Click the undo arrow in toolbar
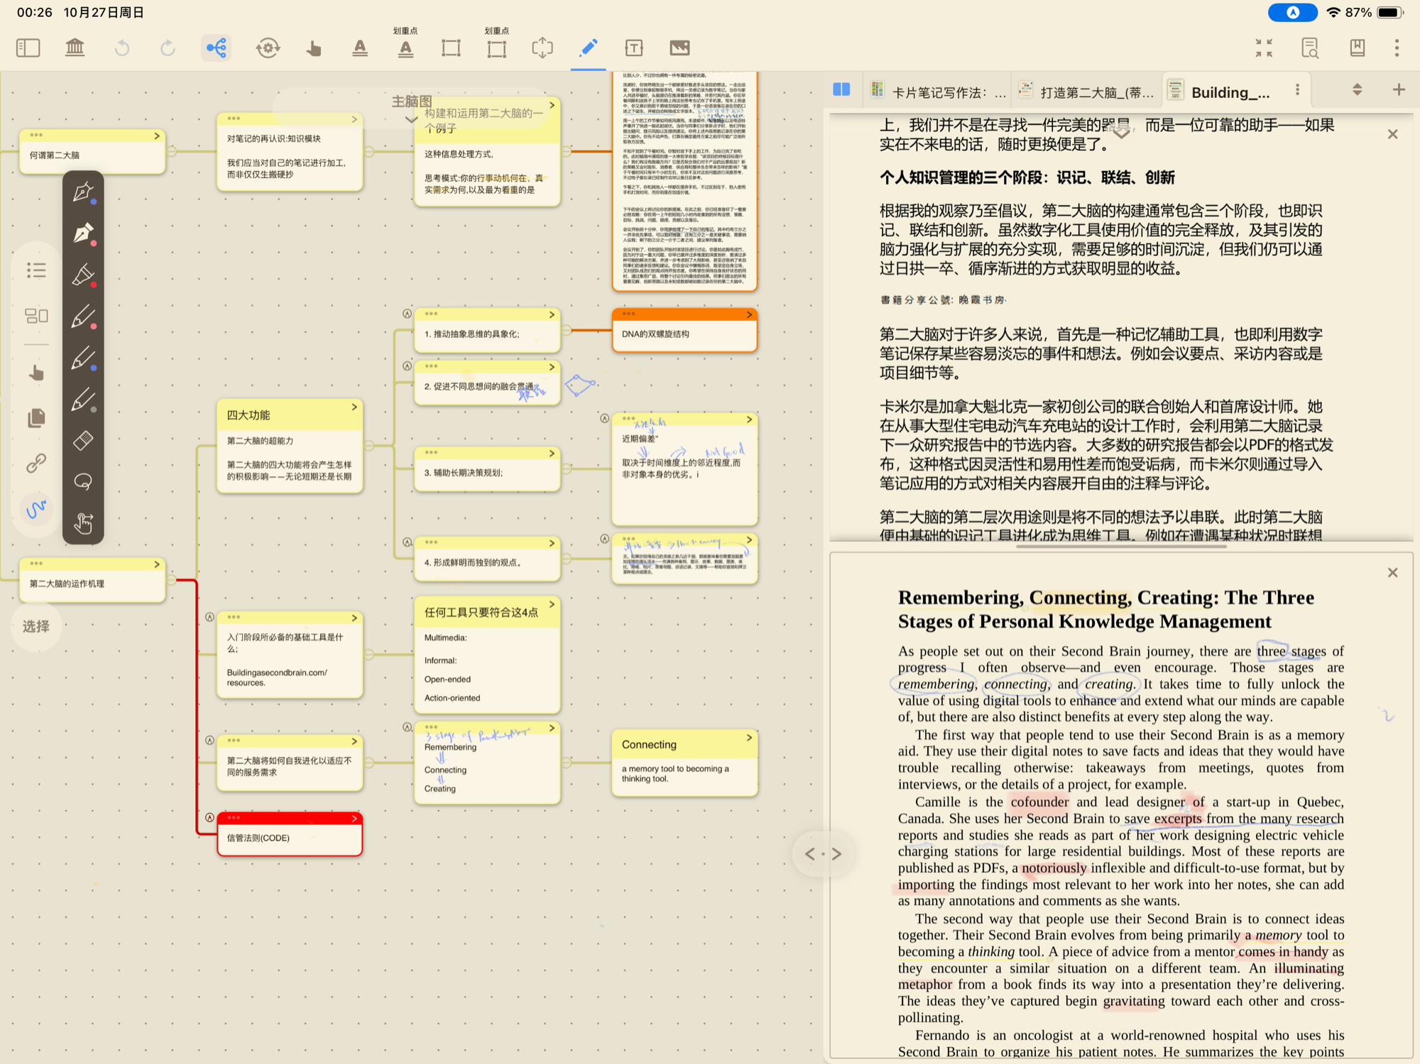Viewport: 1420px width, 1064px height. click(122, 48)
